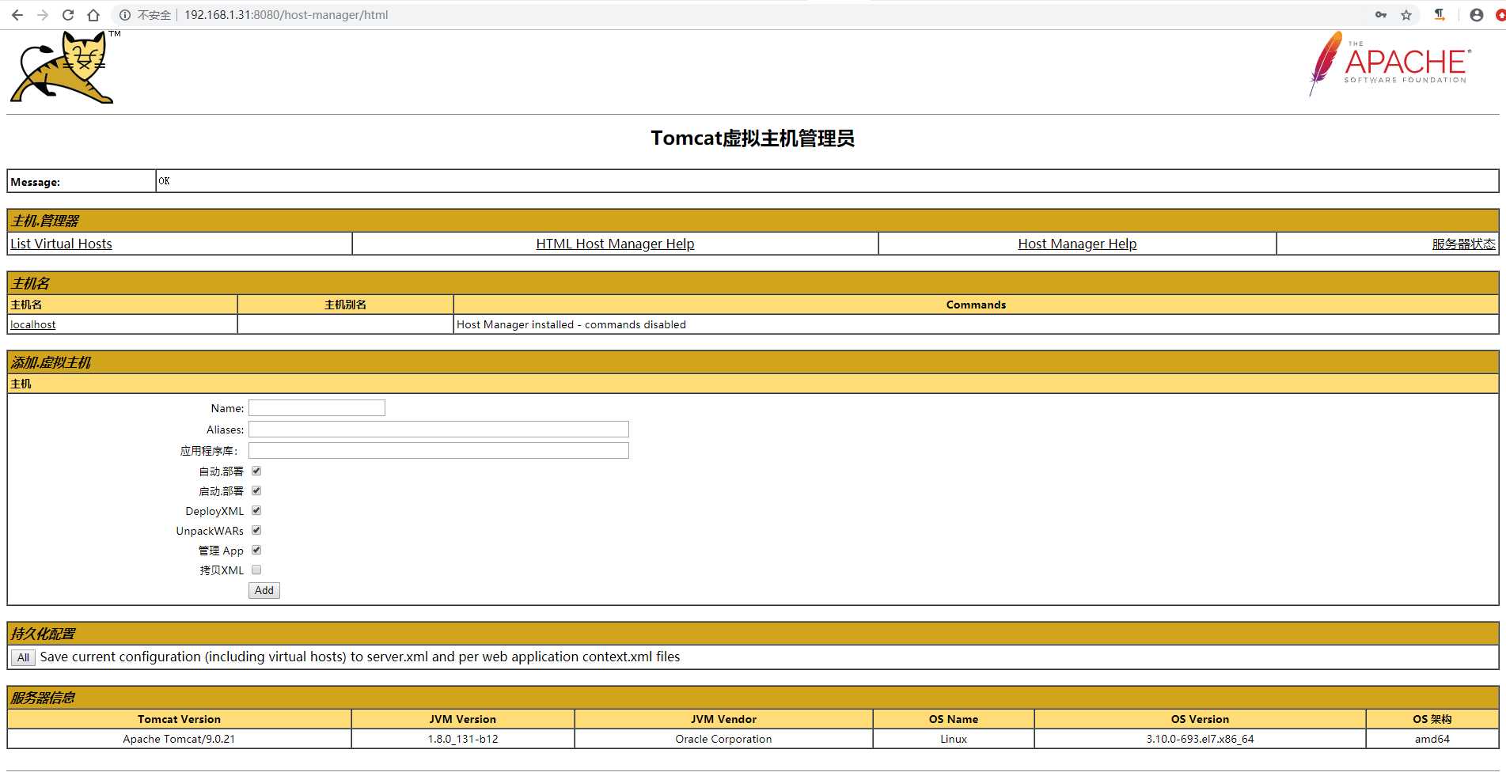Image resolution: width=1506 pixels, height=776 pixels.
Task: Click the 主机.管理器 section header
Action: point(753,221)
